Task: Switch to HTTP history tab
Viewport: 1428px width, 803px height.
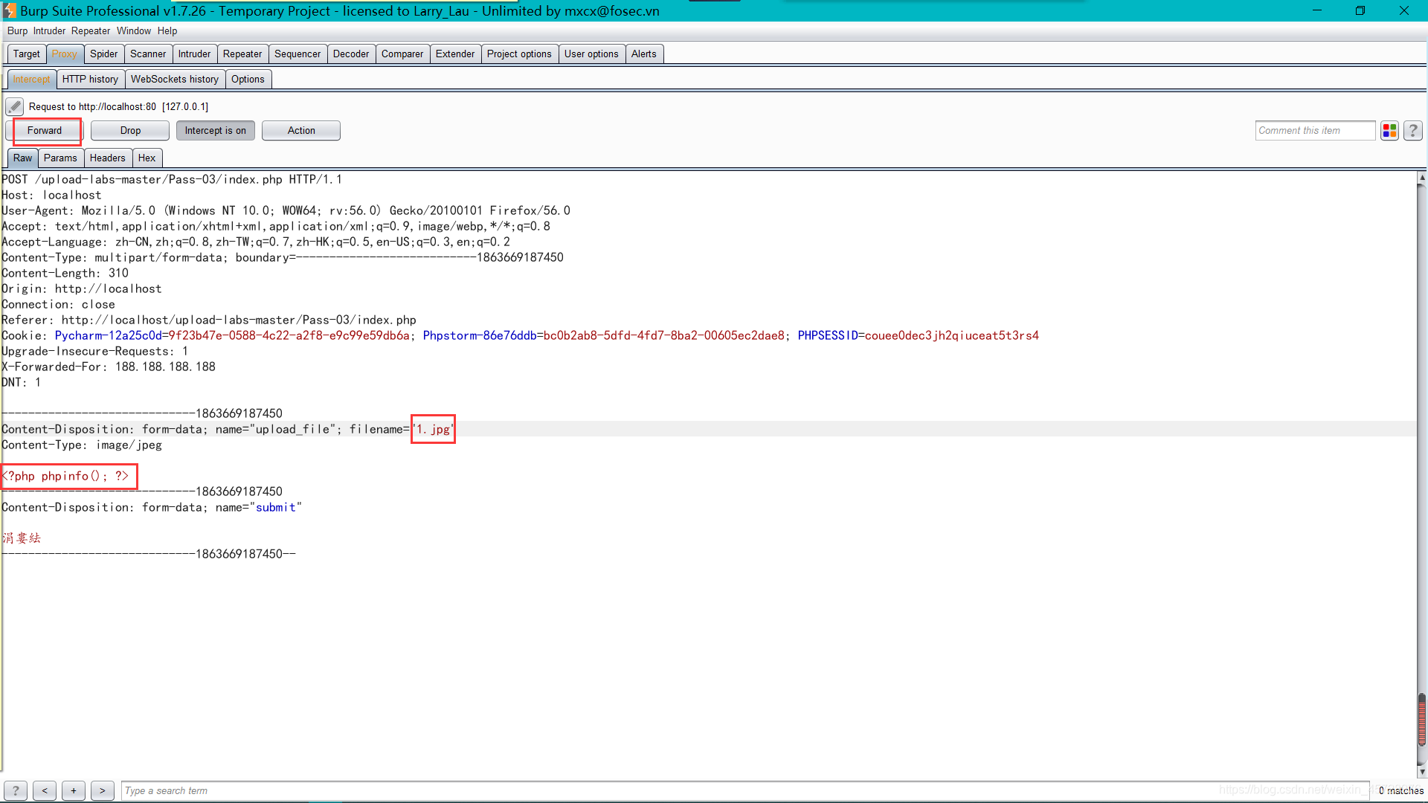Action: 90,78
